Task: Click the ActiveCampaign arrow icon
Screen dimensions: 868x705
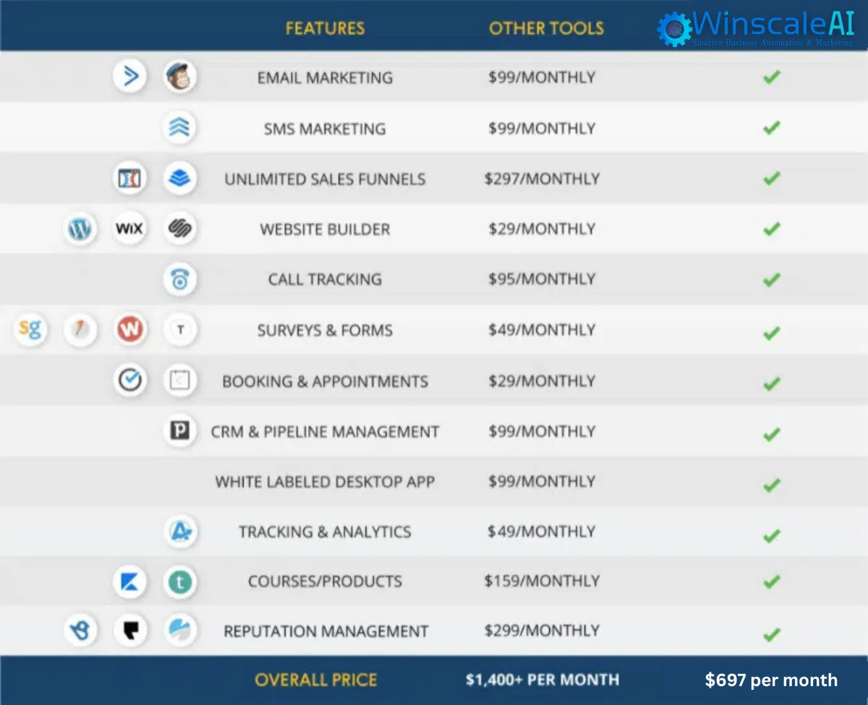Action: pos(130,77)
